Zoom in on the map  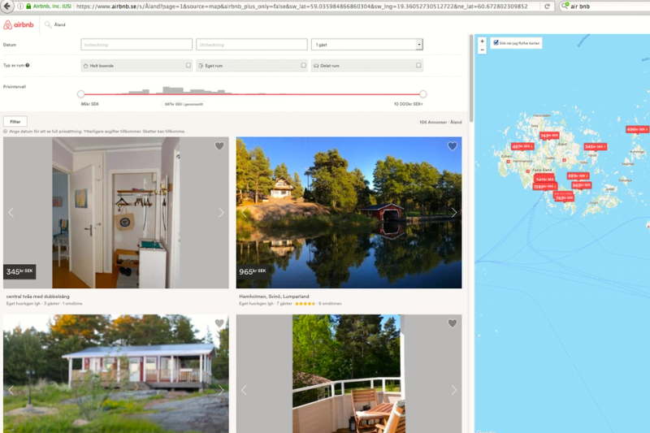pyautogui.click(x=483, y=41)
